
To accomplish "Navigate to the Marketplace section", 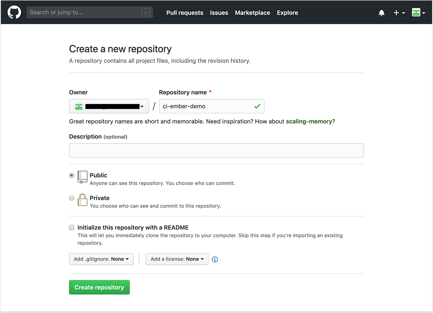I will pyautogui.click(x=252, y=13).
